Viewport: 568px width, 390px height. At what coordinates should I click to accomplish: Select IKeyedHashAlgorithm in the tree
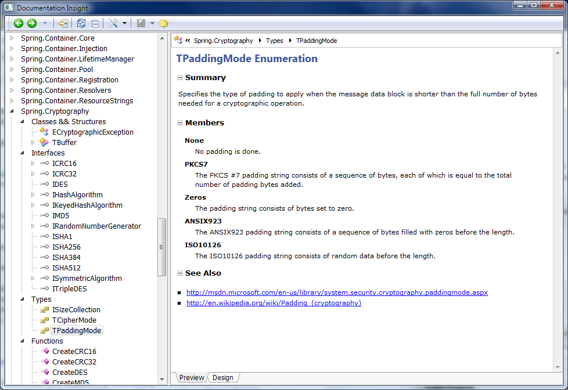coord(87,205)
